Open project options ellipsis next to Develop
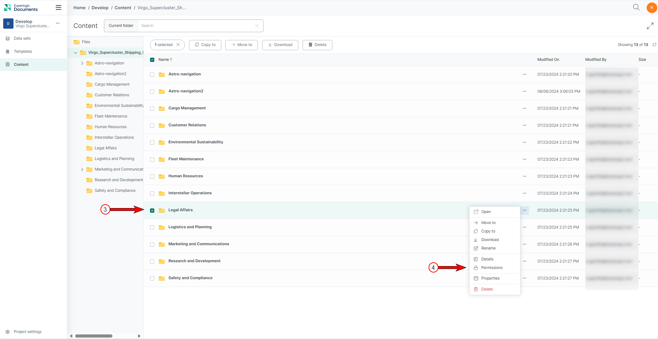 (58, 23)
